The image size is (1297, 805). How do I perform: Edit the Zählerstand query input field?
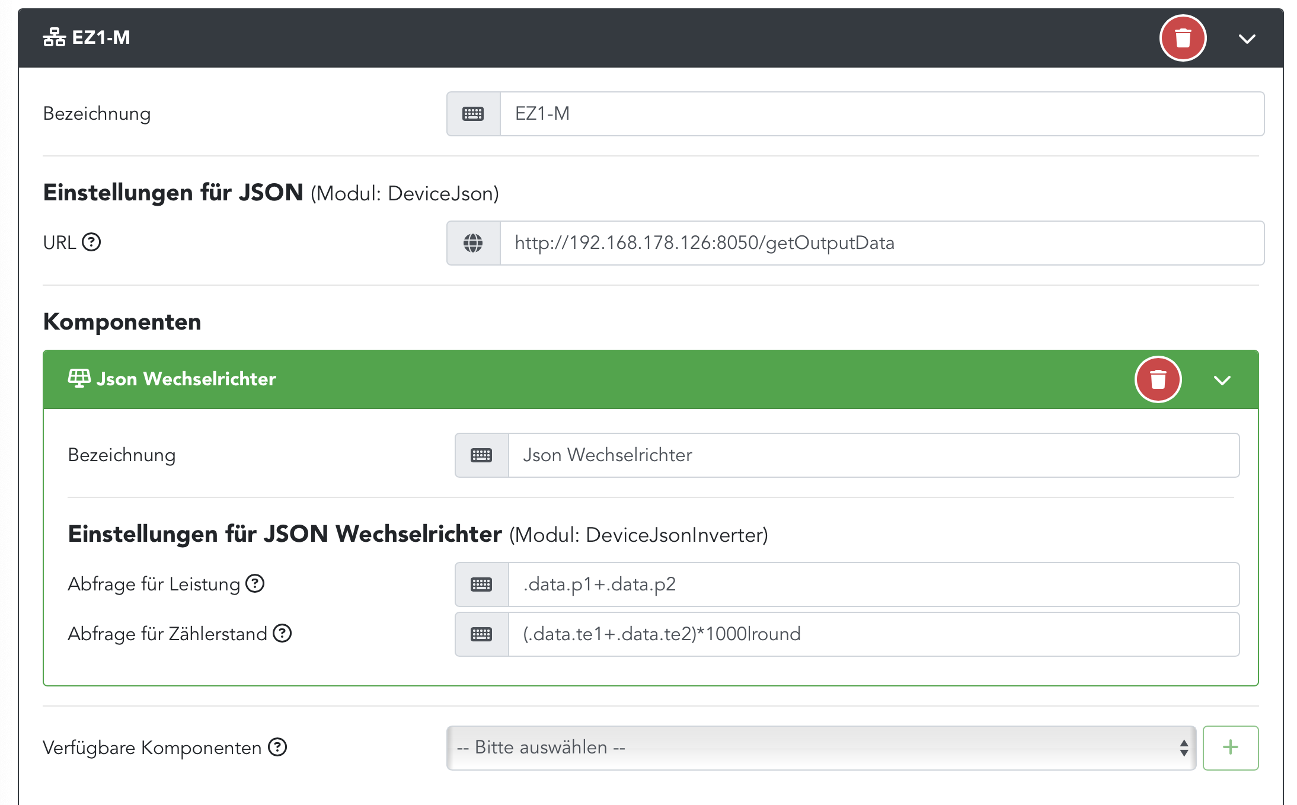tap(873, 634)
